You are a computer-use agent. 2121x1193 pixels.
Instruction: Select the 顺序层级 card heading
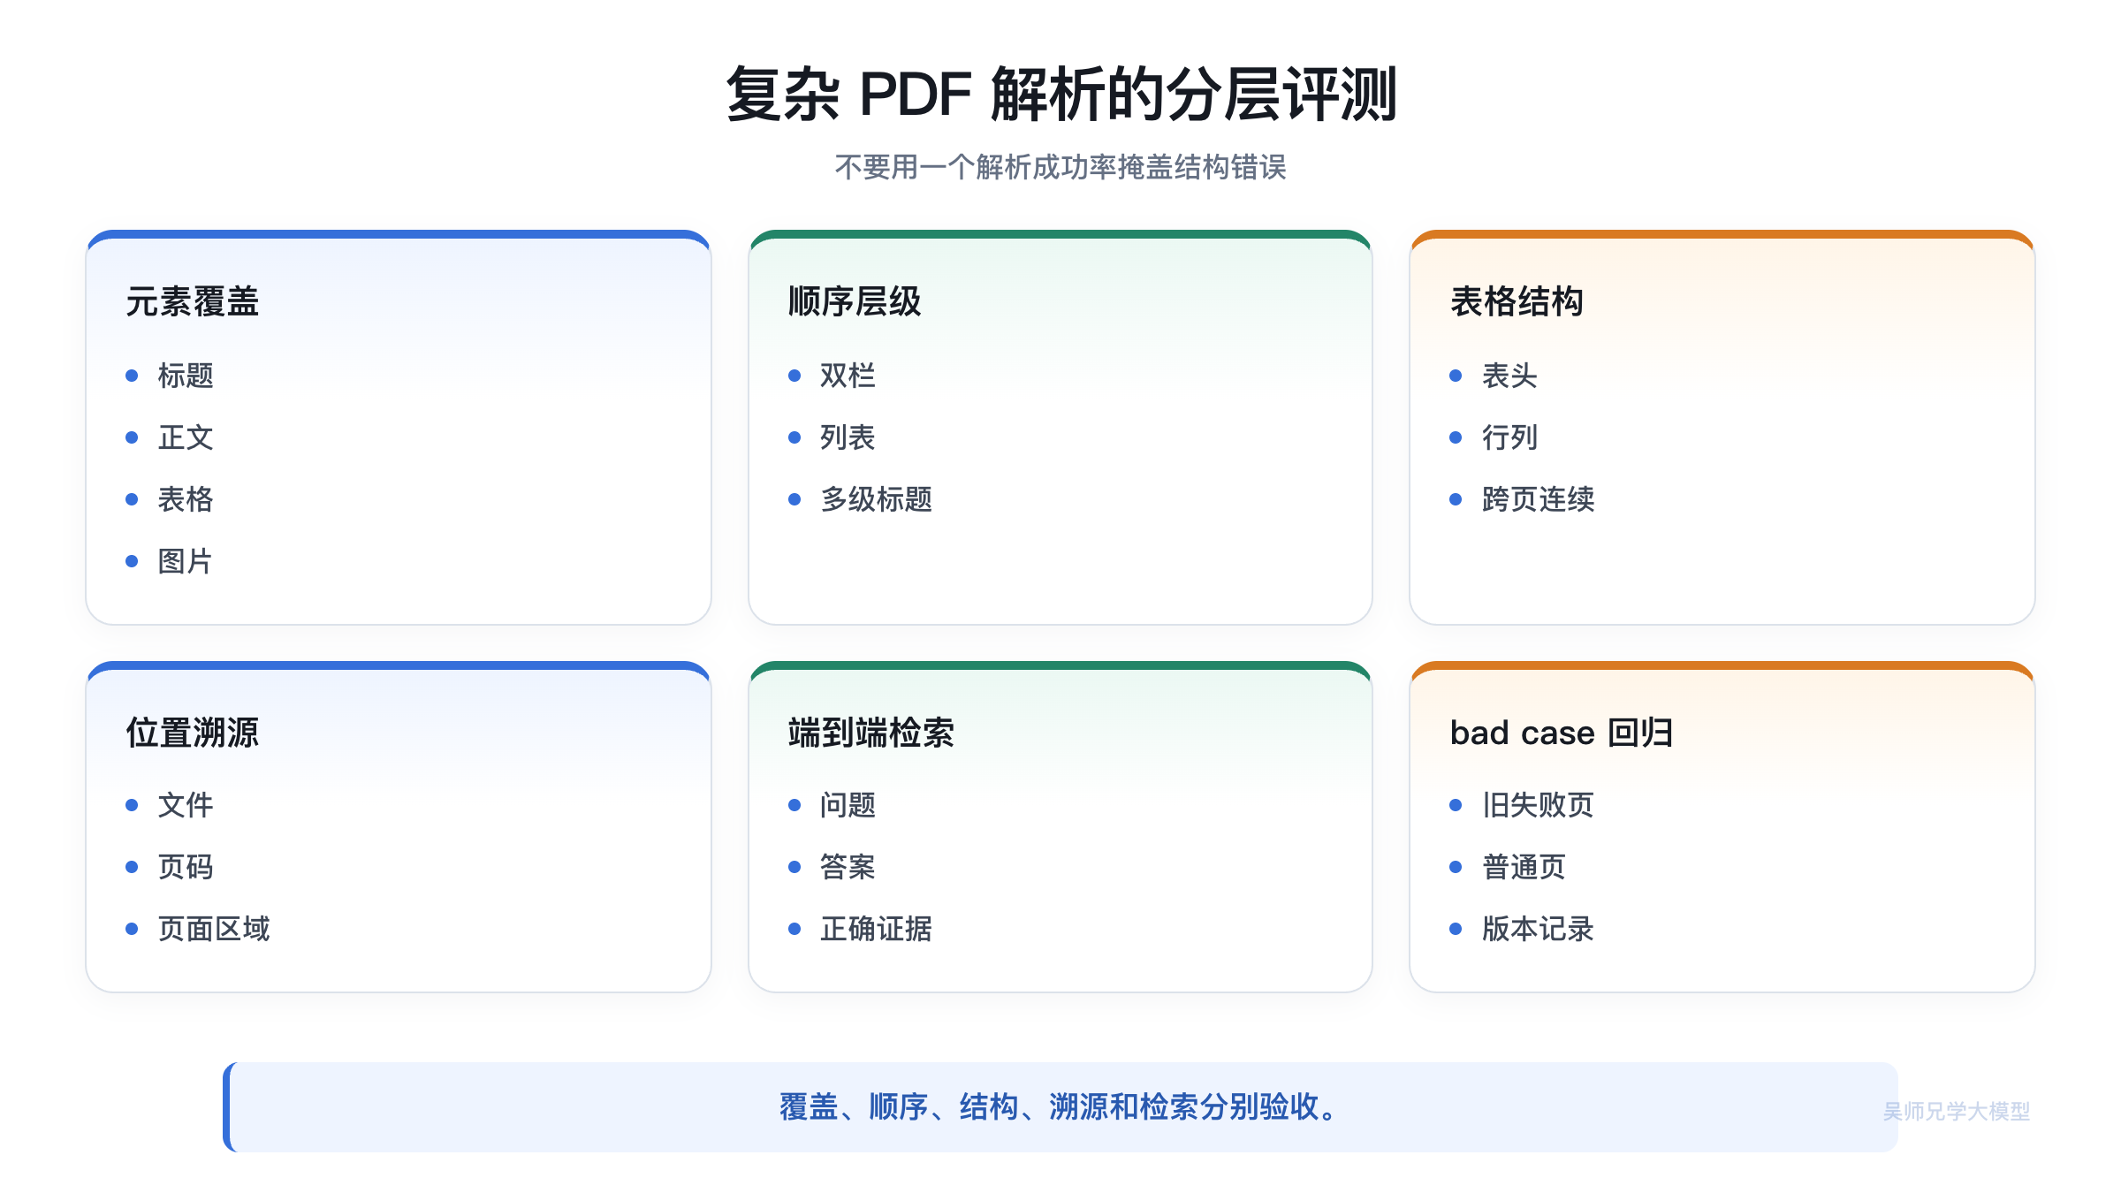click(x=855, y=301)
